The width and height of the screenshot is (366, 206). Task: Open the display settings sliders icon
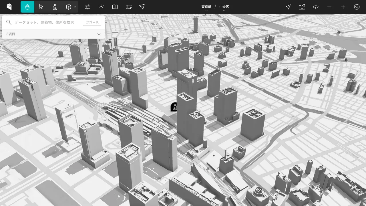(x=87, y=7)
